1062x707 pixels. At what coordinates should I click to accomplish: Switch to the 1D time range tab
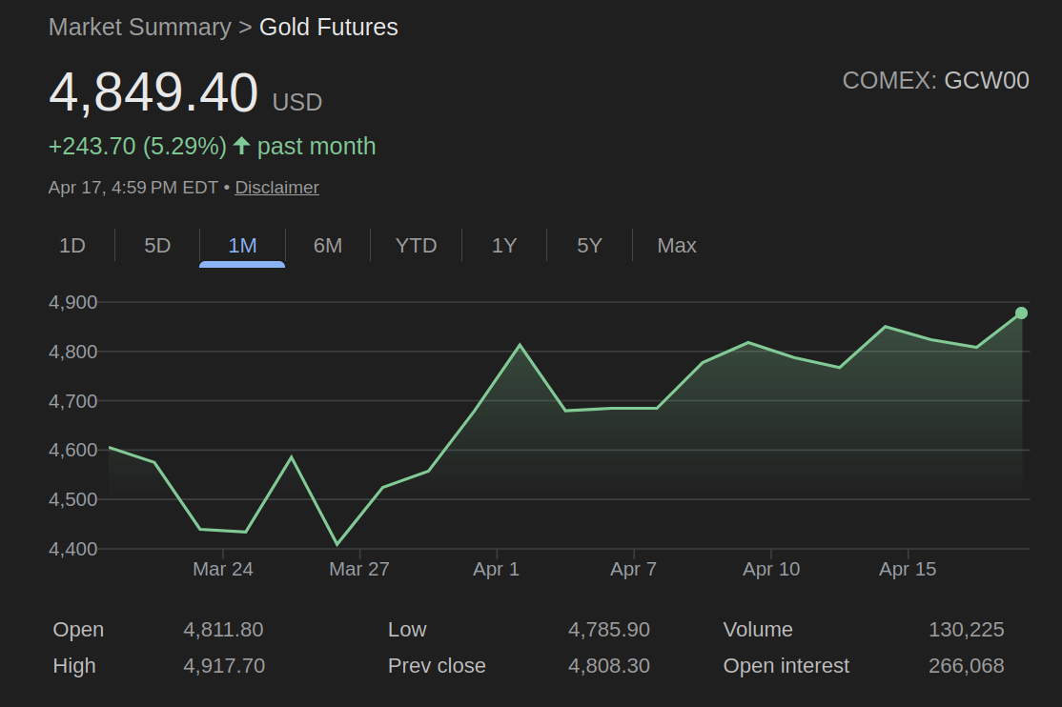[x=72, y=245]
